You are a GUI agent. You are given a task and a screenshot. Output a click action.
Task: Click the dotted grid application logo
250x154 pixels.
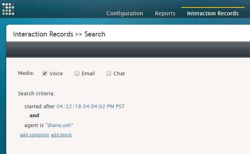[8, 9]
